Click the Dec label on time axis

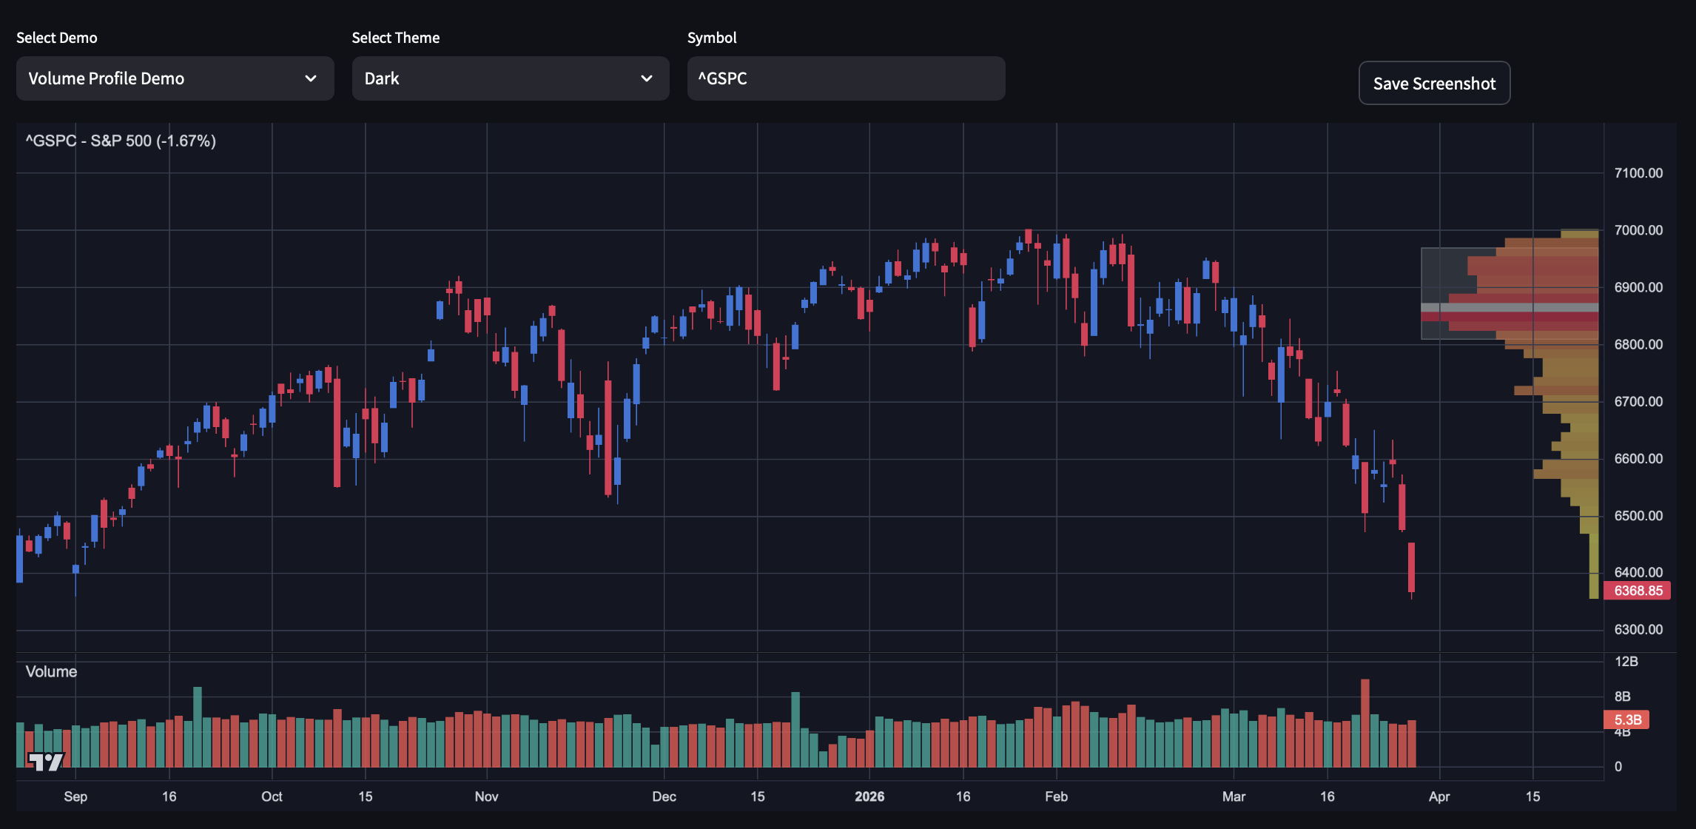pyautogui.click(x=664, y=796)
